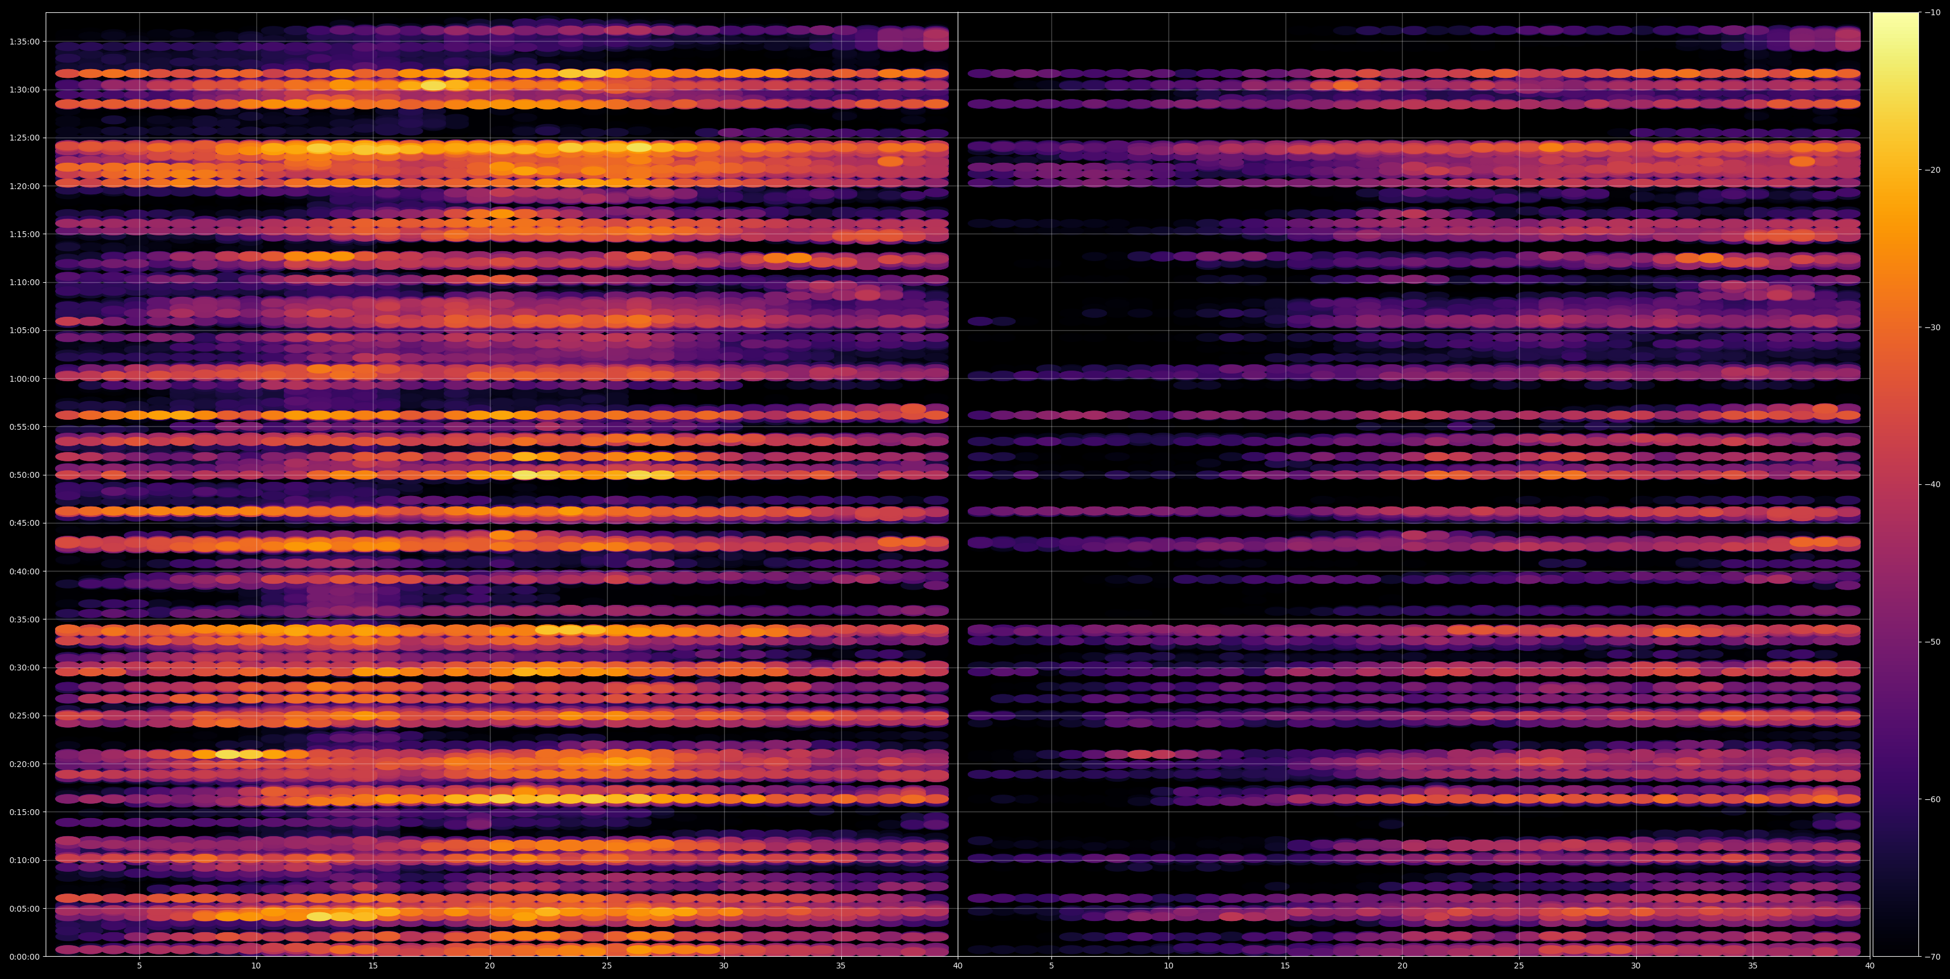Viewport: 1950px width, 979px height.
Task: Click x-axis label 5 of the right heatmap
Action: coord(1051,966)
